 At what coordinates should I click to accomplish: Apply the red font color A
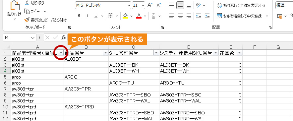pos(139,16)
